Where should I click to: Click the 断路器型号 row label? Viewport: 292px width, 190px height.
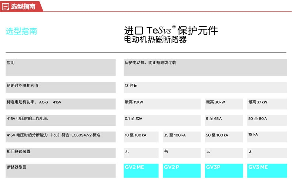[x=16, y=167]
